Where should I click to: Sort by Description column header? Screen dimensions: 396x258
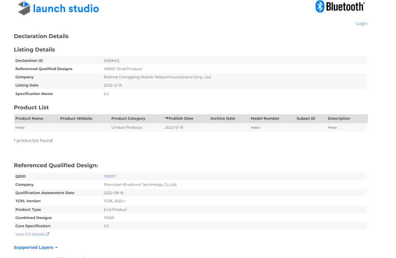pyautogui.click(x=339, y=118)
